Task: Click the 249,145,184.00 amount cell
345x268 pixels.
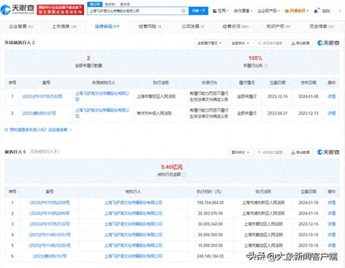Action: [210, 256]
